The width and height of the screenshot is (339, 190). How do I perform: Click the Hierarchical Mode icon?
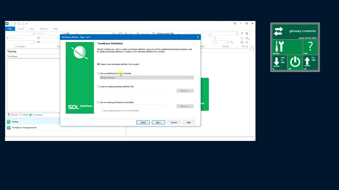pyautogui.click(x=38, y=38)
